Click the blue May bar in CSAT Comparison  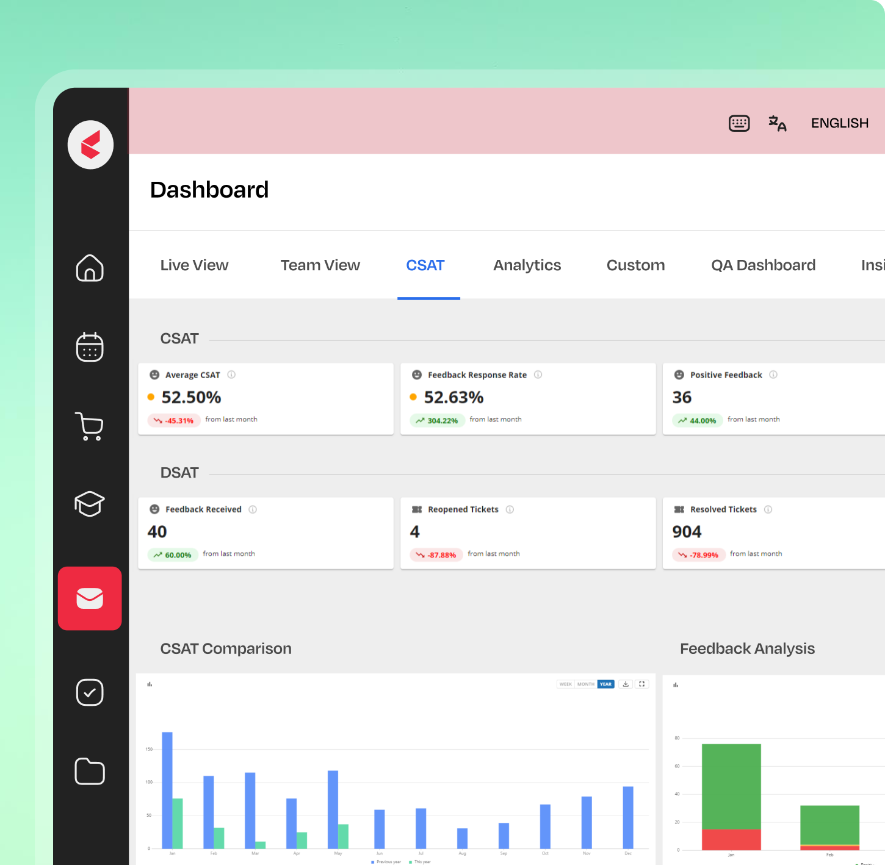coord(333,809)
